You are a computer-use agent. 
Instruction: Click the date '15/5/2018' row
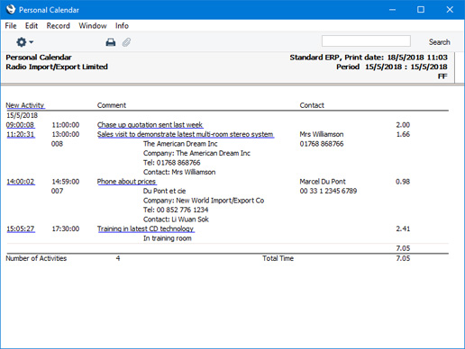(22, 115)
